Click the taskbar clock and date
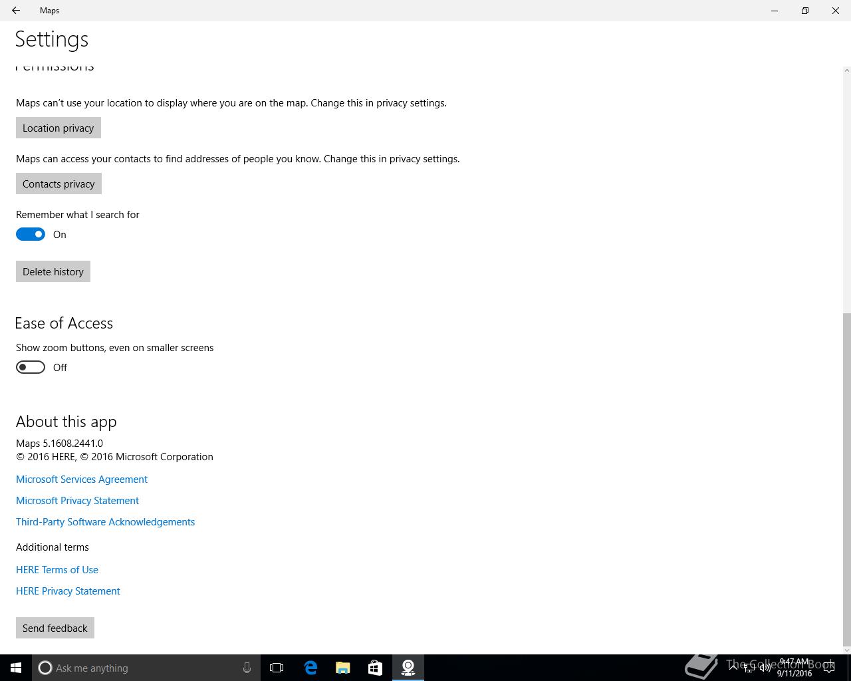The width and height of the screenshot is (851, 681). pyautogui.click(x=794, y=668)
